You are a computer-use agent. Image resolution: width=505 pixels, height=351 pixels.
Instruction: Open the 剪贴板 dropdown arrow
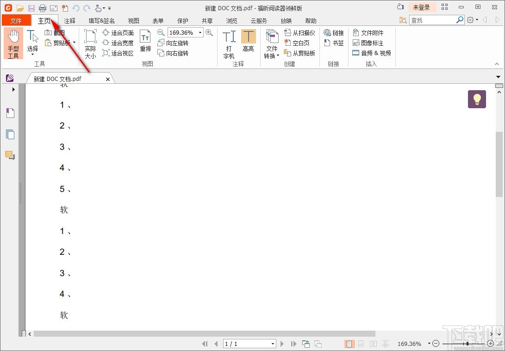tap(73, 43)
